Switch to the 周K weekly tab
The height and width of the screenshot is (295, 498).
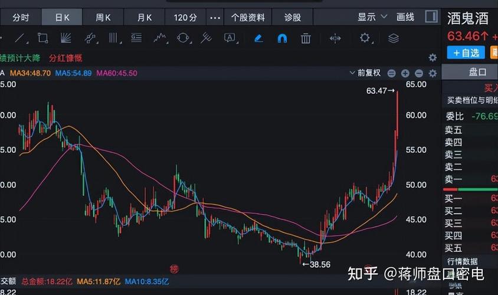pyautogui.click(x=104, y=18)
